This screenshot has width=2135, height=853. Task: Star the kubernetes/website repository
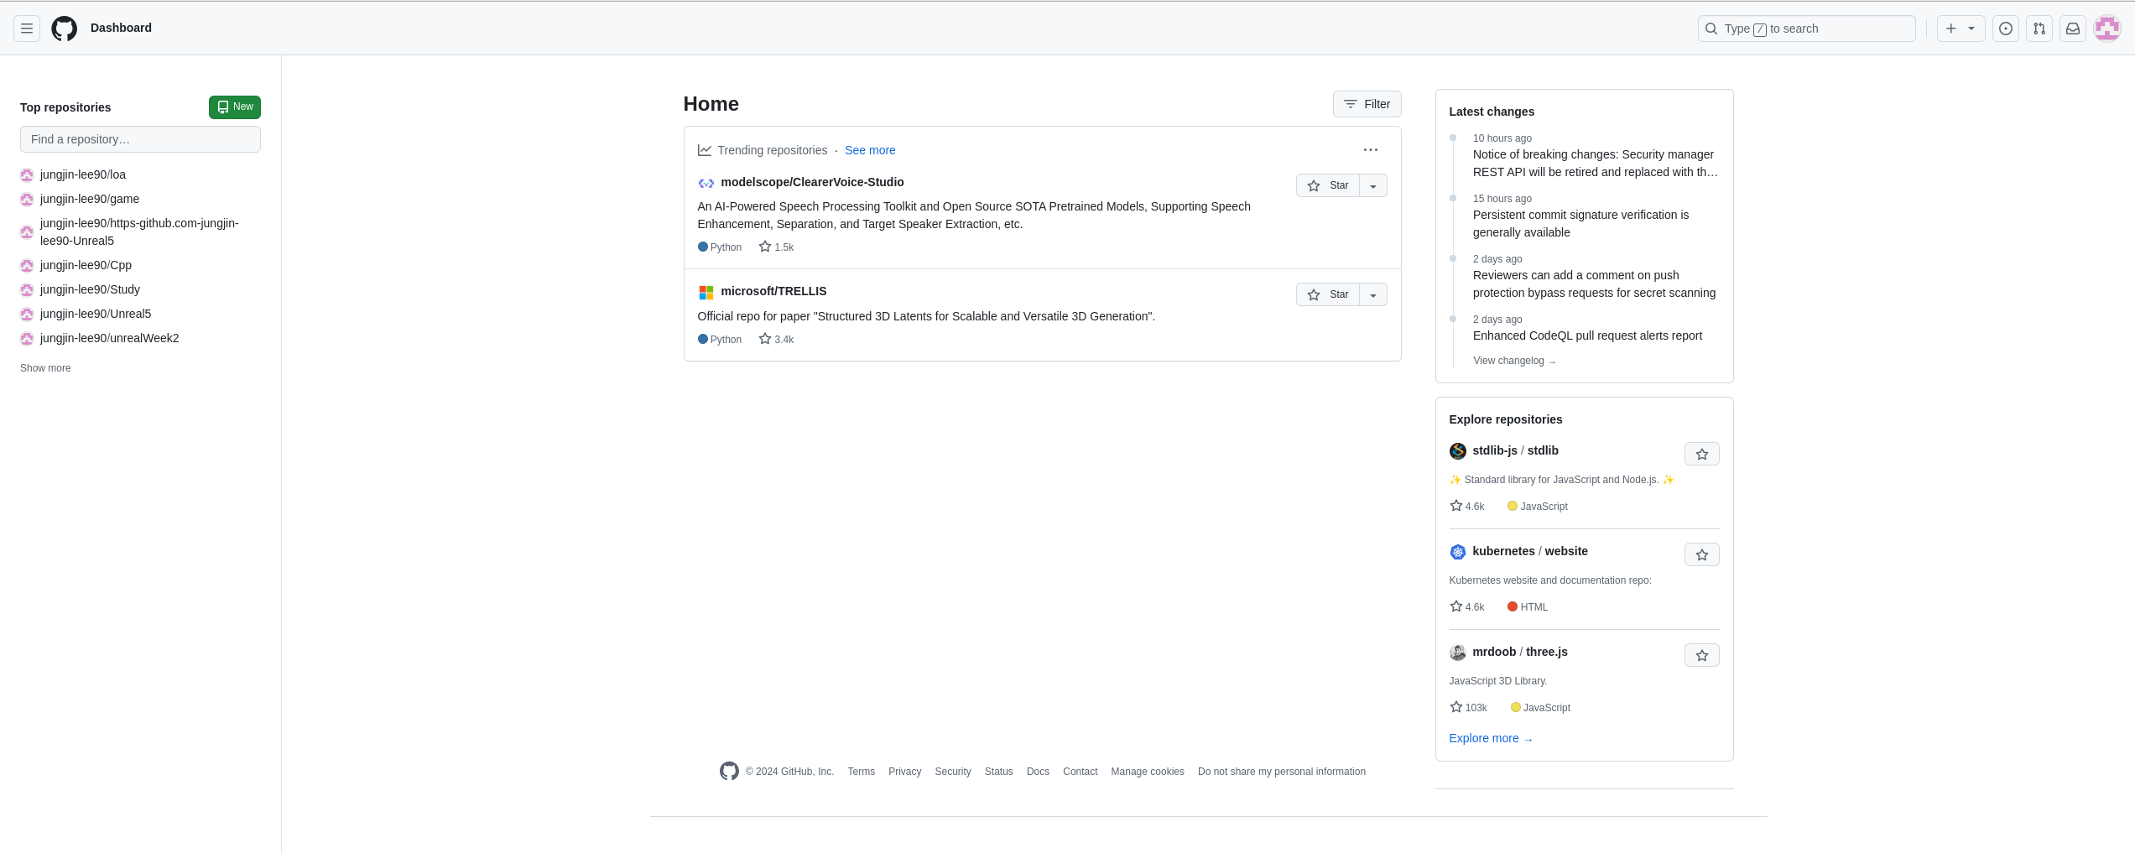pos(1702,554)
